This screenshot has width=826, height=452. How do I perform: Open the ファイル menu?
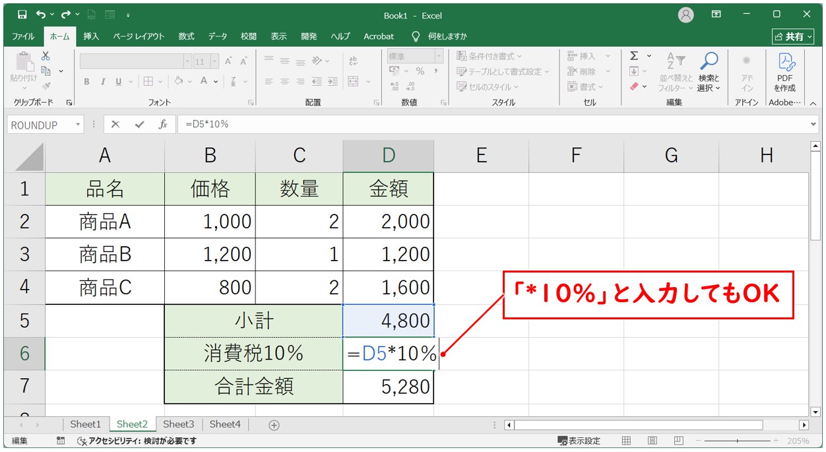click(x=23, y=36)
